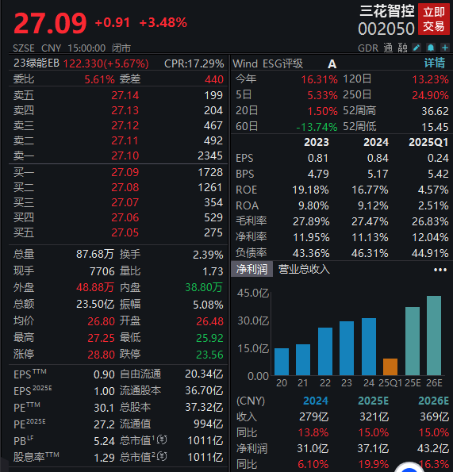Click the 60日 return -13.74%
Screen dimensions: 453x472
point(317,127)
